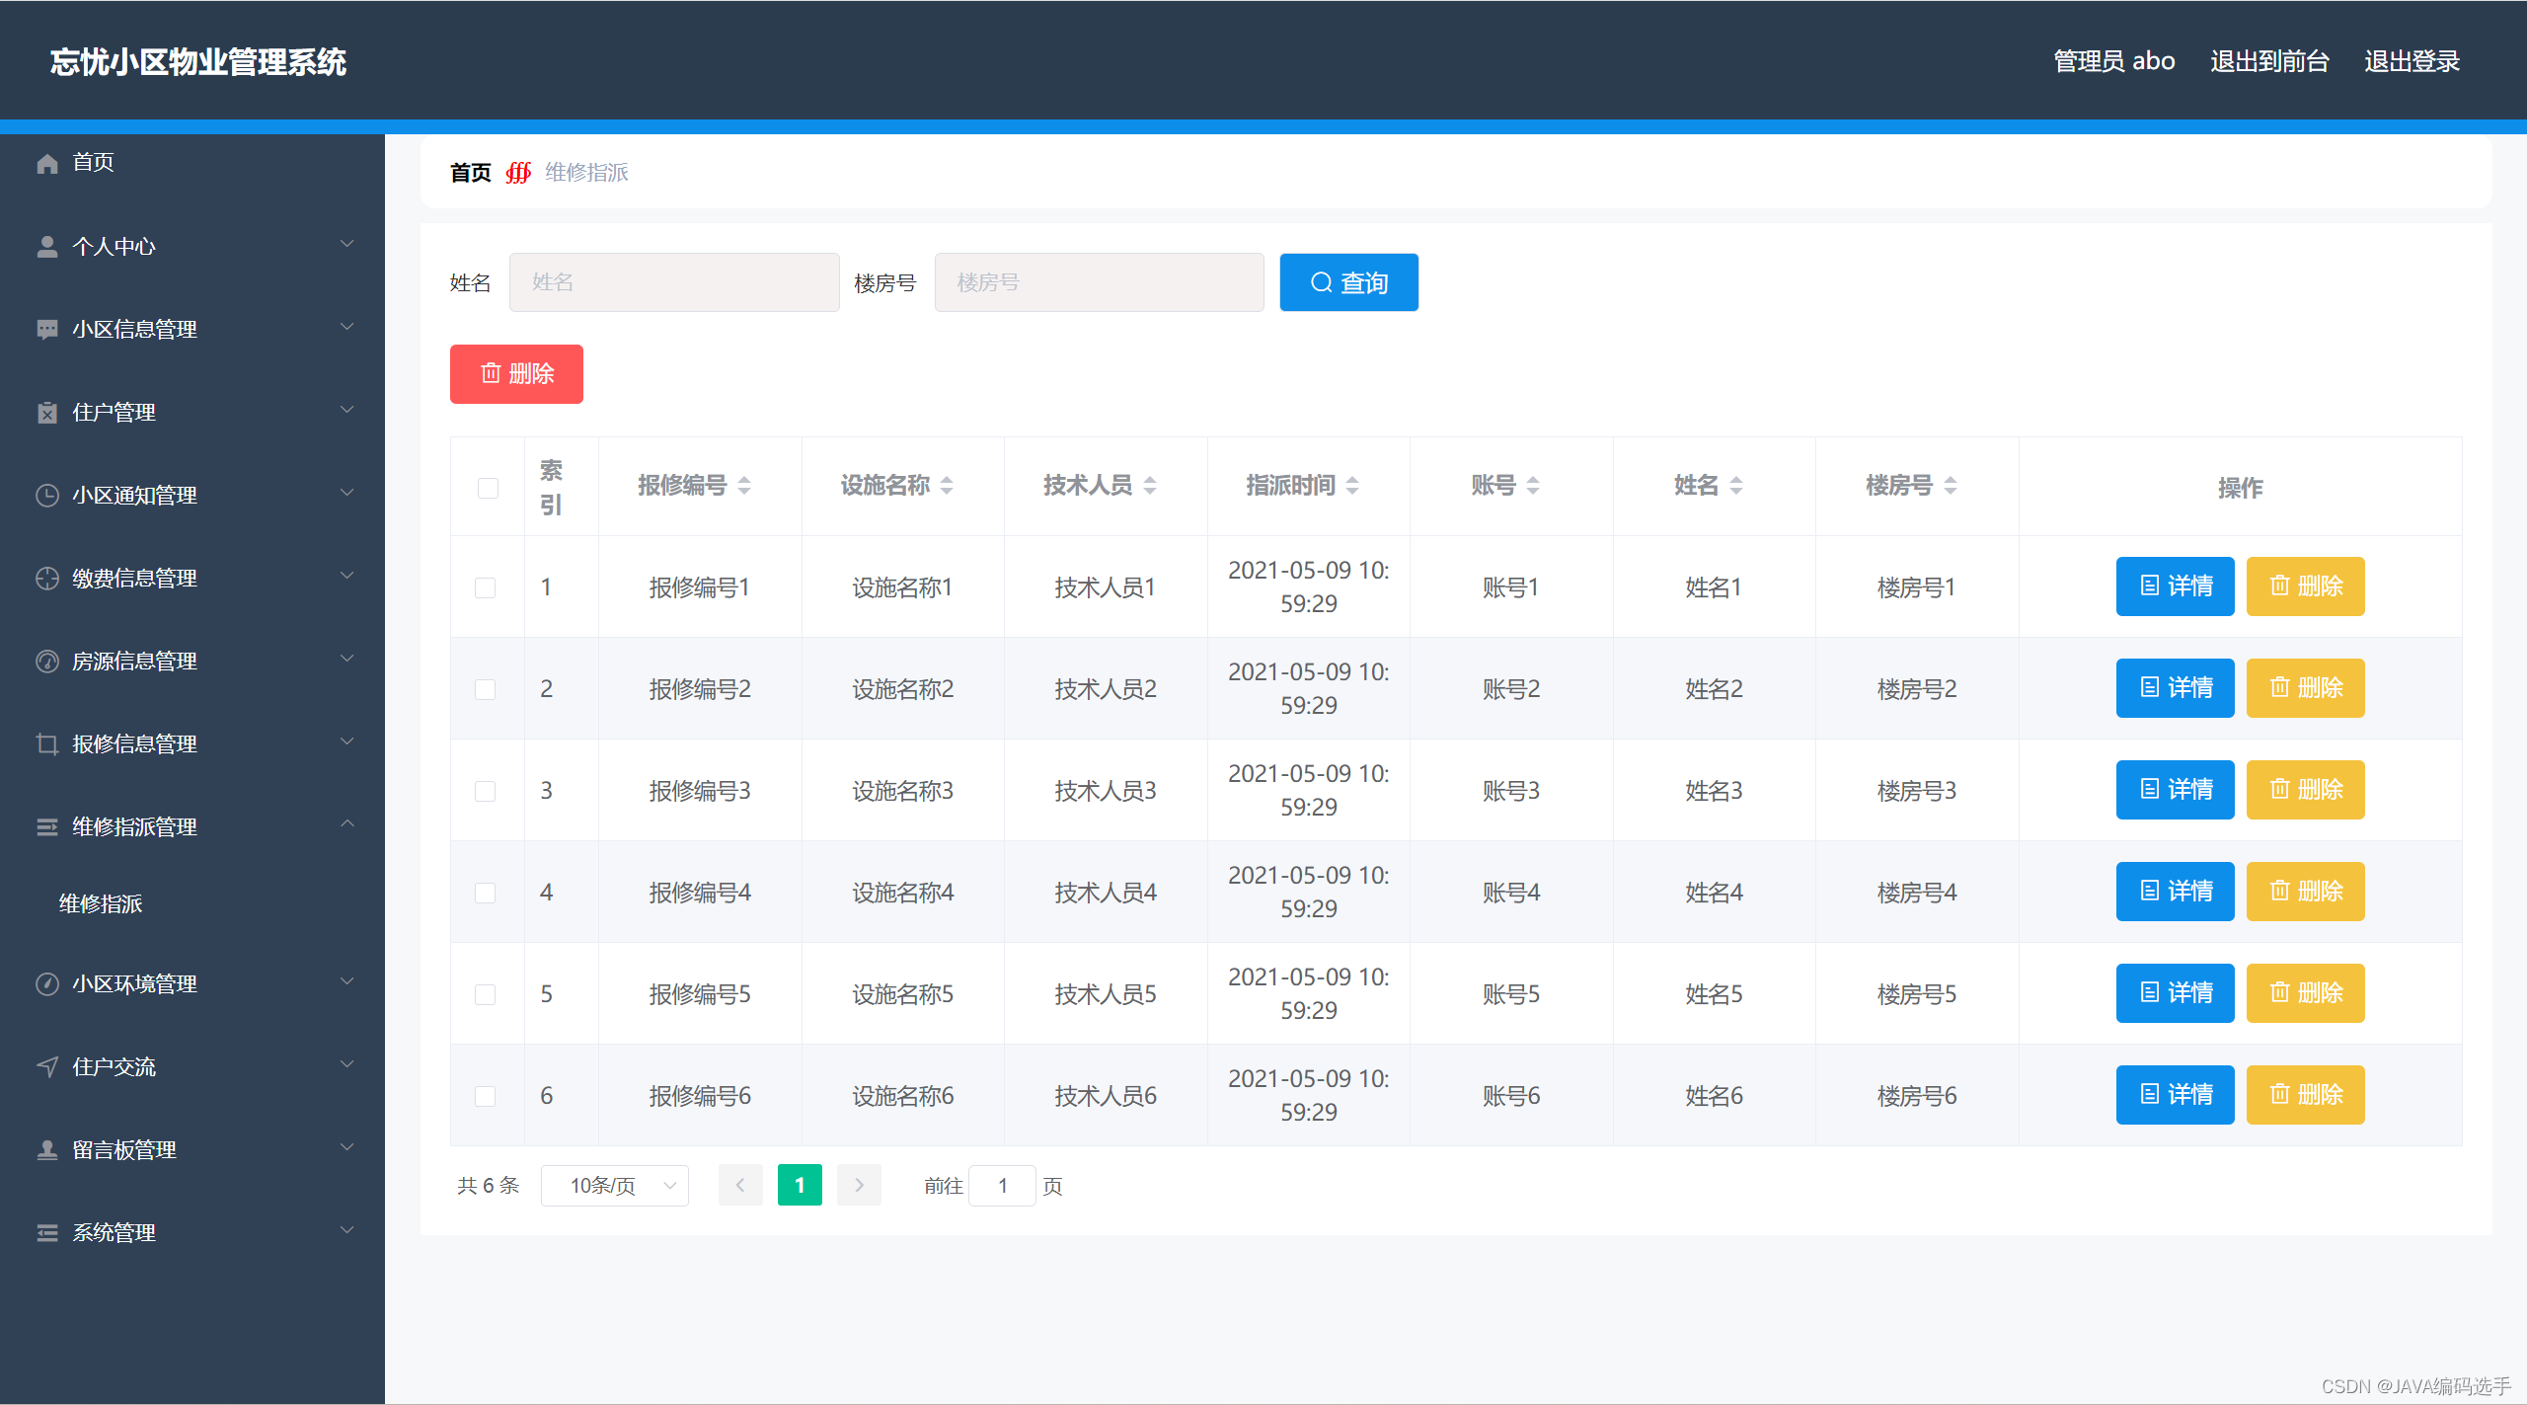Click the home icon in the sidebar

(x=47, y=163)
